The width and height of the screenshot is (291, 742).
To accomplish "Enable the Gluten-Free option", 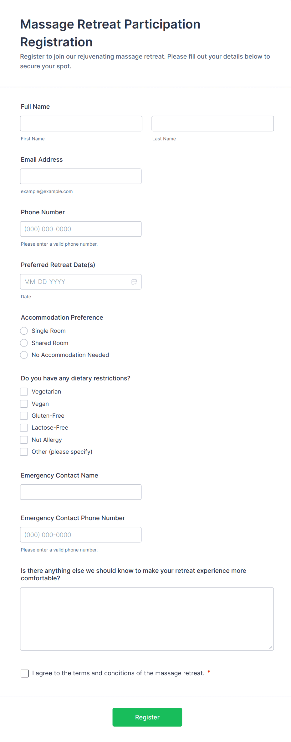I will [x=24, y=415].
